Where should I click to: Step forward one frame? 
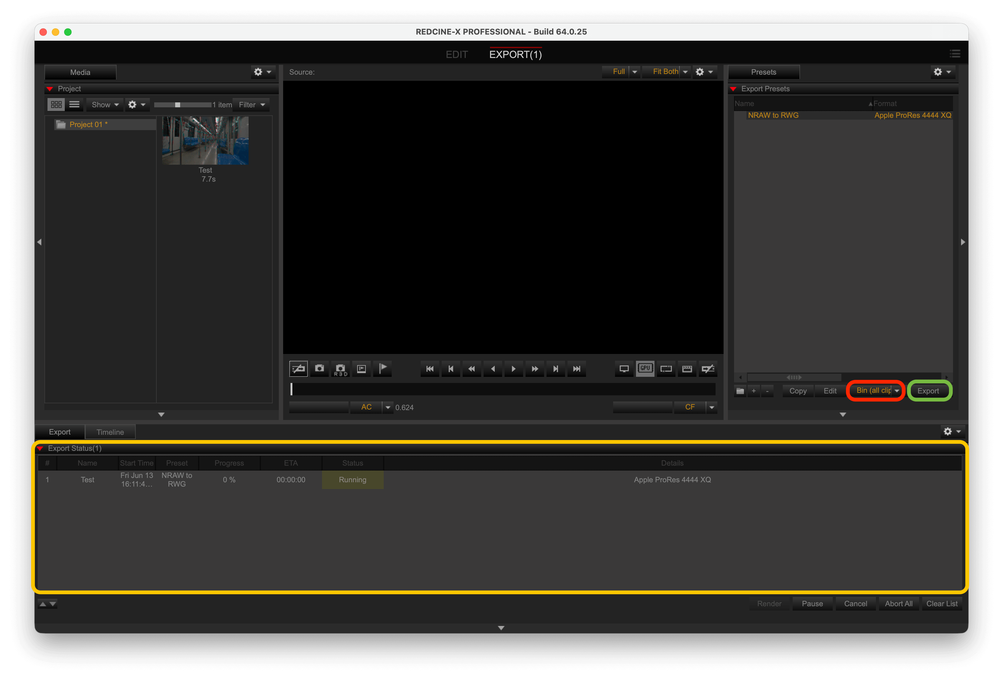(556, 369)
